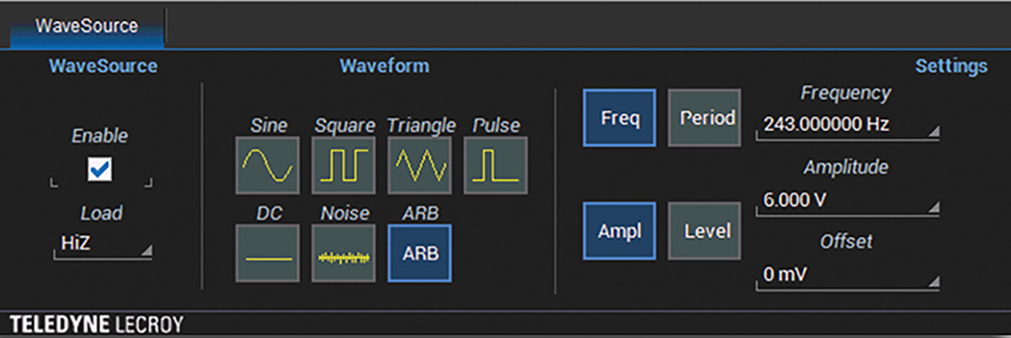Uncheck the Enable checkbox
Image resolution: width=1011 pixels, height=338 pixels.
tap(102, 171)
